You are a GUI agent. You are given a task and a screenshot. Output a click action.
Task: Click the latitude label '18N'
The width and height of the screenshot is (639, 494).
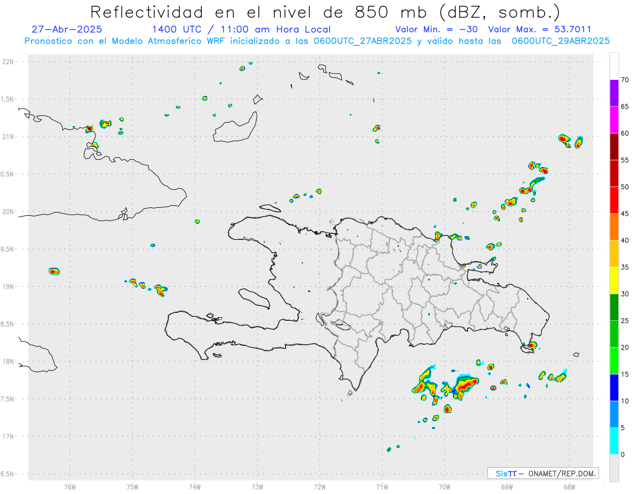click(9, 362)
